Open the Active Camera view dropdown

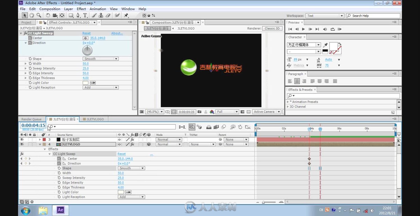pos(267,112)
